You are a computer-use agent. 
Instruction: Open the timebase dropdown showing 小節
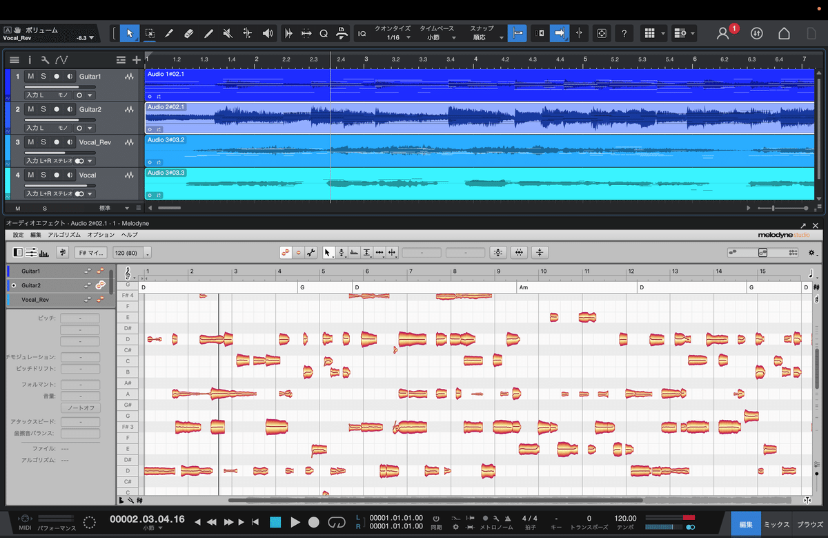tap(440, 37)
